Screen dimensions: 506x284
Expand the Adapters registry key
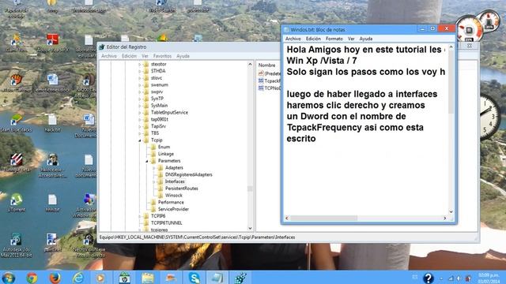(x=154, y=168)
